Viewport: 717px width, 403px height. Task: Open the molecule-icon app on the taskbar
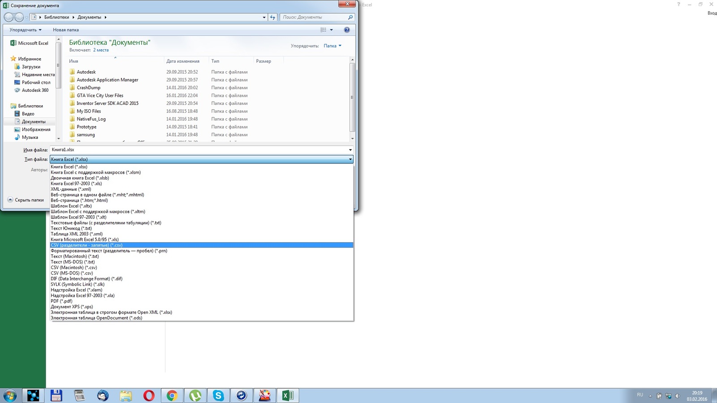(33, 395)
